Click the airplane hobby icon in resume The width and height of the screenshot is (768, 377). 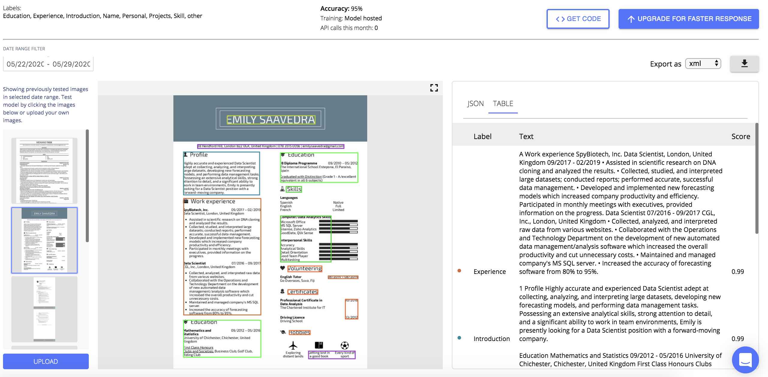coord(293,345)
